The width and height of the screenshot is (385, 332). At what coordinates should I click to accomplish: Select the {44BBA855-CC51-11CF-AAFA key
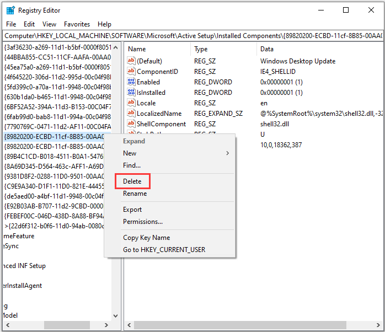click(x=58, y=57)
